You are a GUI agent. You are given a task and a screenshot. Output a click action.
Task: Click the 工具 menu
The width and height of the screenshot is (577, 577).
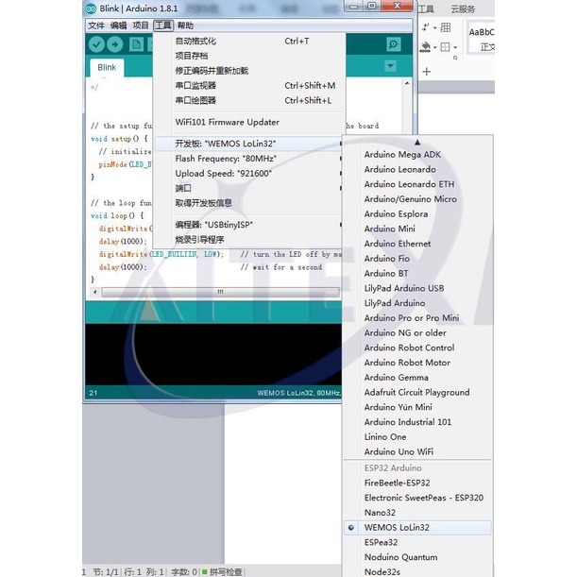click(163, 25)
